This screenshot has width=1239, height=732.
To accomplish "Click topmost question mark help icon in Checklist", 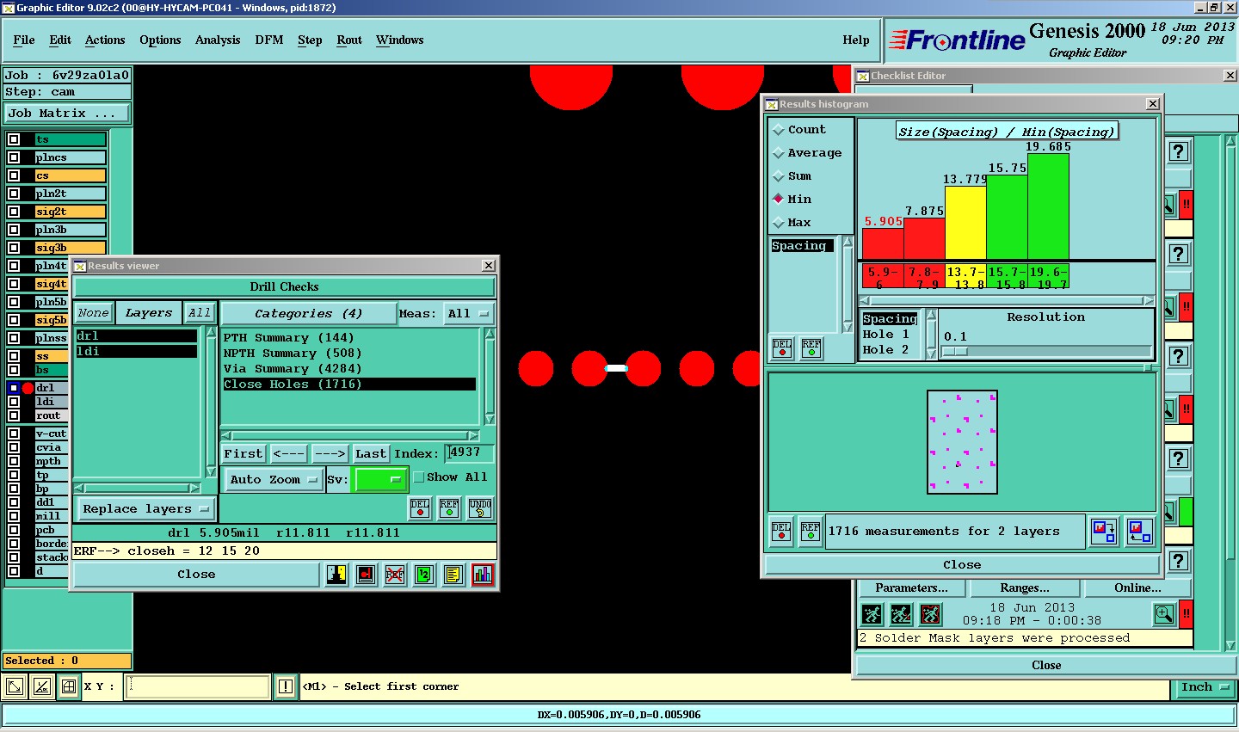I will pos(1179,151).
